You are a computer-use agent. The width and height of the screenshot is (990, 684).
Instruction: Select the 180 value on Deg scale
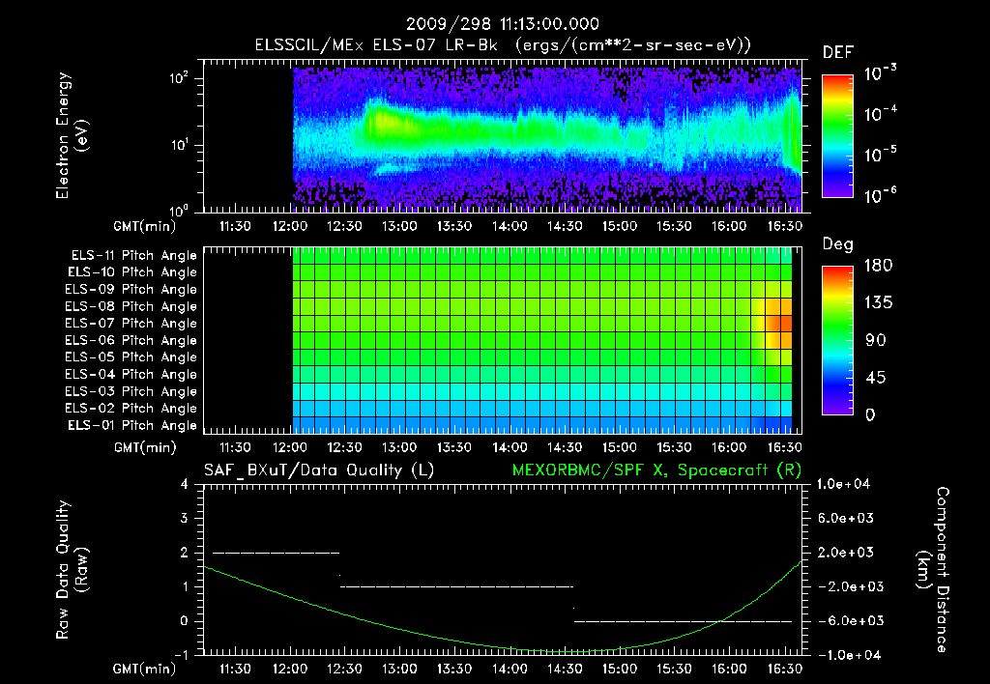[878, 265]
